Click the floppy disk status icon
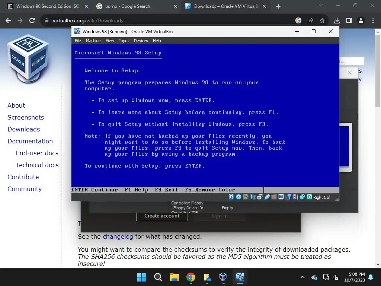 [x=246, y=197]
